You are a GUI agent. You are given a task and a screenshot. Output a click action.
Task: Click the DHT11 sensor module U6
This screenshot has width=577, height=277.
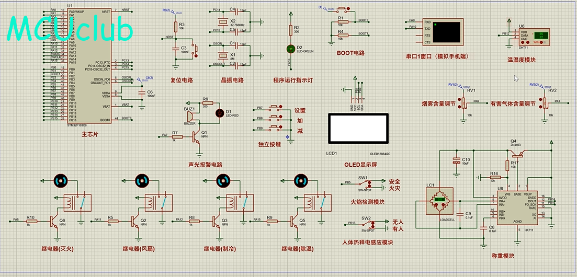point(534,37)
